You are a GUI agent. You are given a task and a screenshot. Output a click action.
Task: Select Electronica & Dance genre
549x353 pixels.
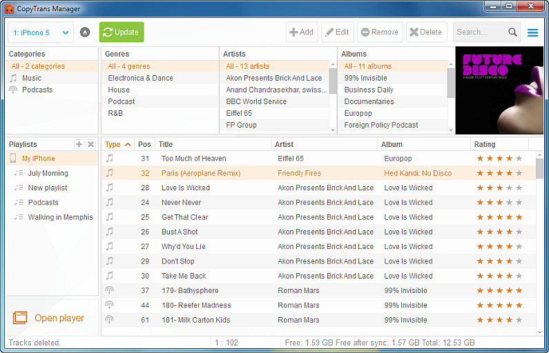coord(160,78)
